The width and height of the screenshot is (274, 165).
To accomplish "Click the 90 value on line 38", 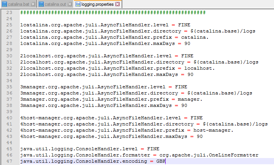I will pyautogui.click(x=184, y=105).
